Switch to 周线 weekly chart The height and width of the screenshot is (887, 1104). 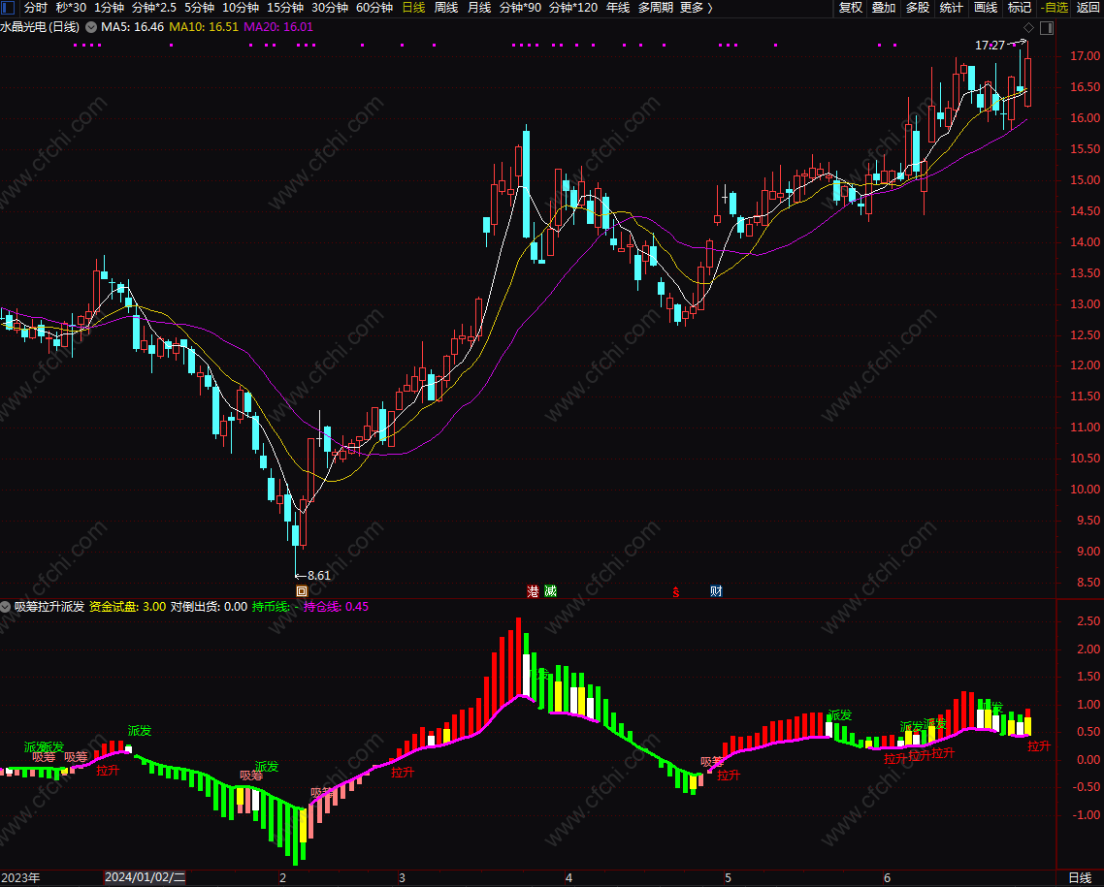pyautogui.click(x=446, y=8)
